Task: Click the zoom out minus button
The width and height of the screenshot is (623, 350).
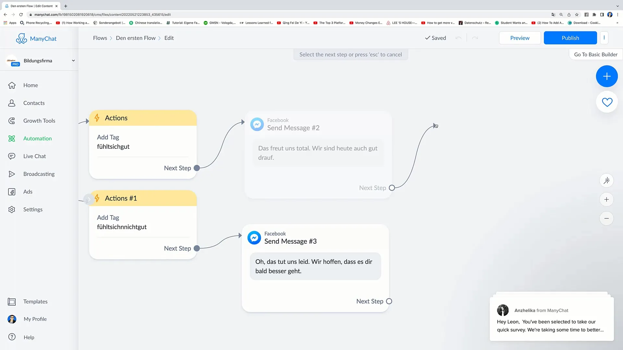Action: [606, 218]
